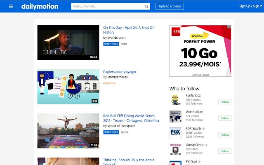Click '1,854 videos' under Funfunbox
The image size is (264, 165).
[193, 100]
